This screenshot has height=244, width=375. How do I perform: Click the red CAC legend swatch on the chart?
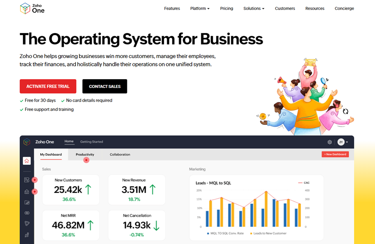pos(300,182)
